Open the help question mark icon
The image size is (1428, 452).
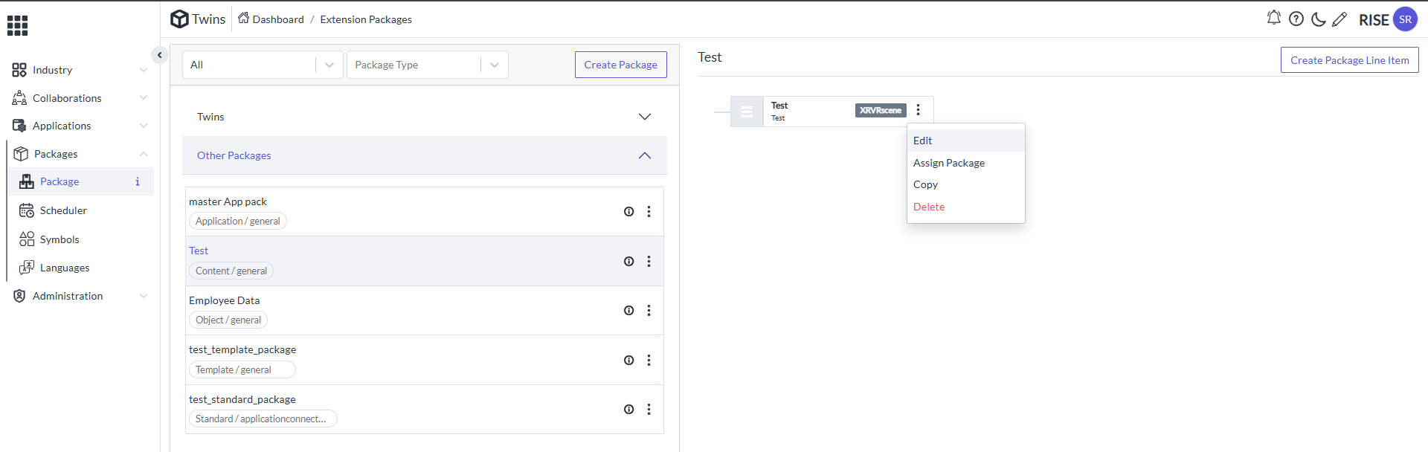tap(1296, 19)
